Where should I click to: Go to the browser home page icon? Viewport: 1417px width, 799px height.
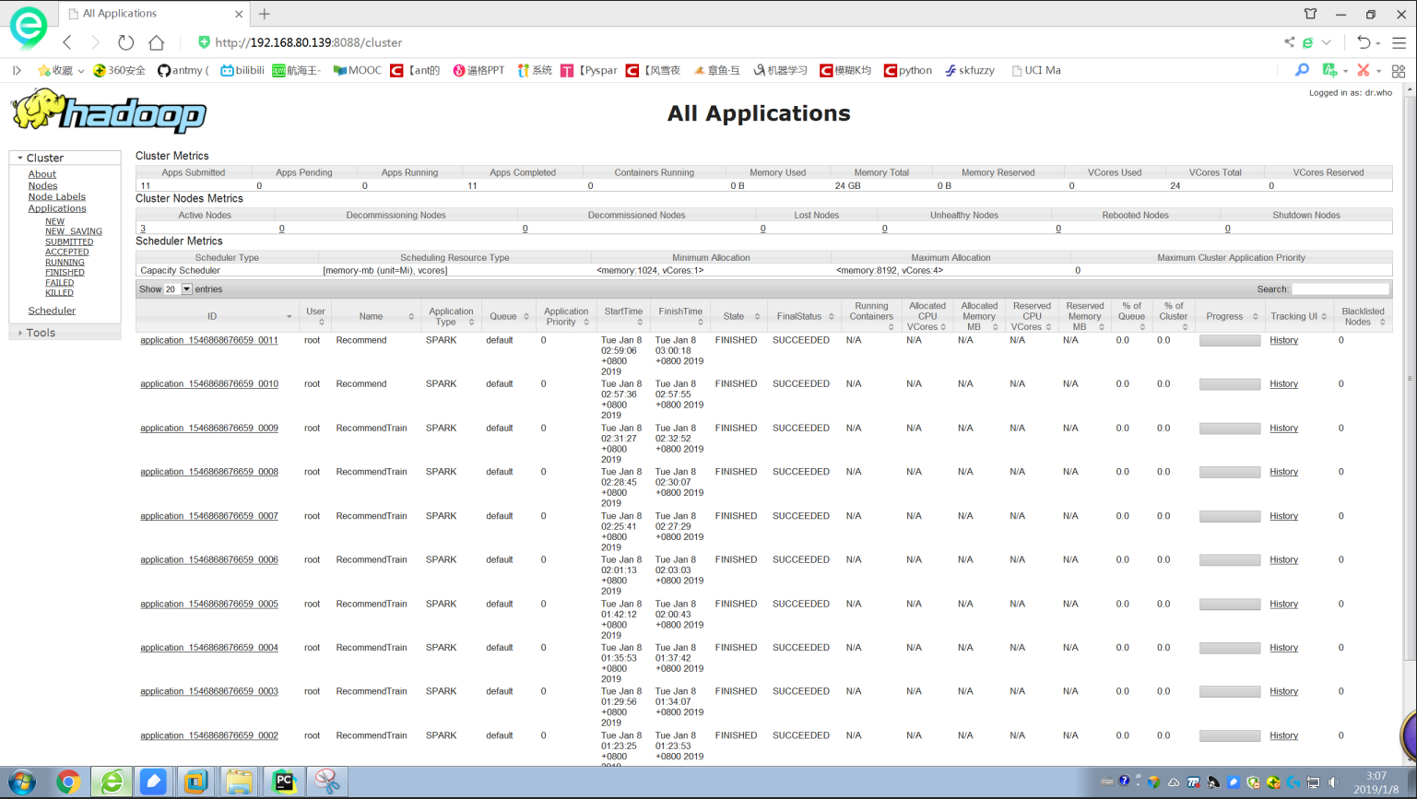click(157, 42)
